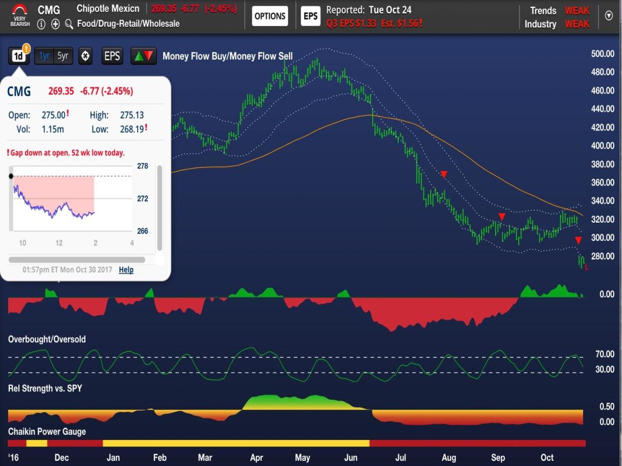Switch chart to 5yr timeframe

[63, 56]
